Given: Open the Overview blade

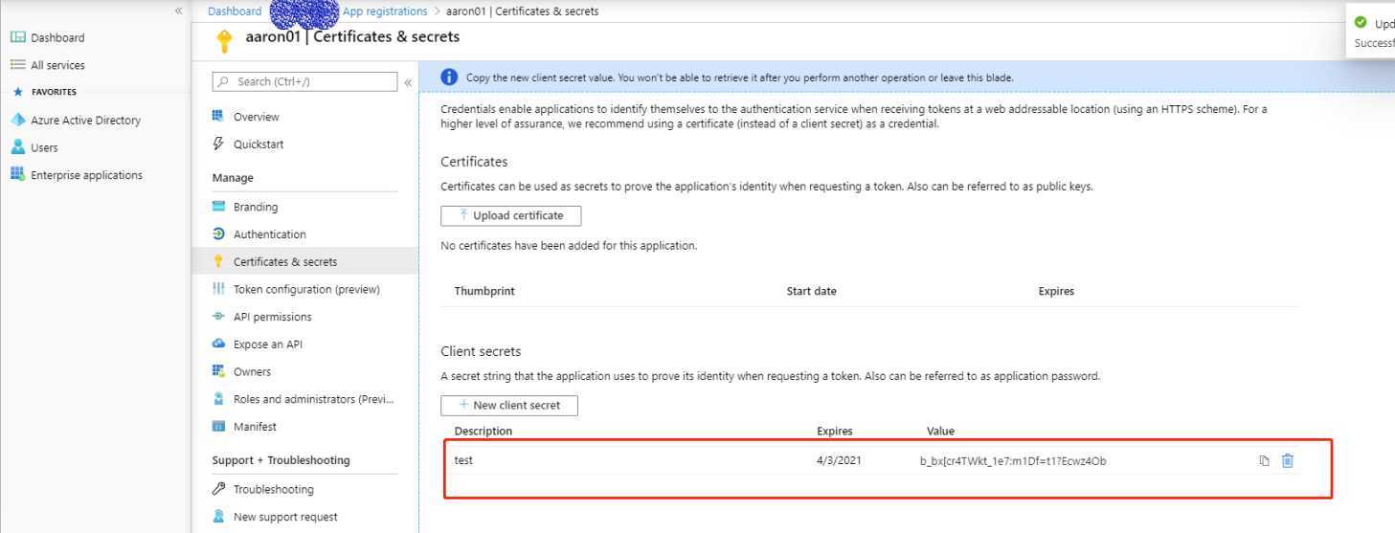Looking at the screenshot, I should tap(257, 117).
